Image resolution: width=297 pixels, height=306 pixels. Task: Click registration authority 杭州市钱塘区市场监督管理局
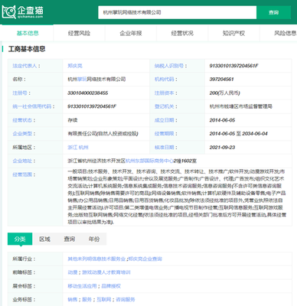pyautogui.click(x=241, y=106)
